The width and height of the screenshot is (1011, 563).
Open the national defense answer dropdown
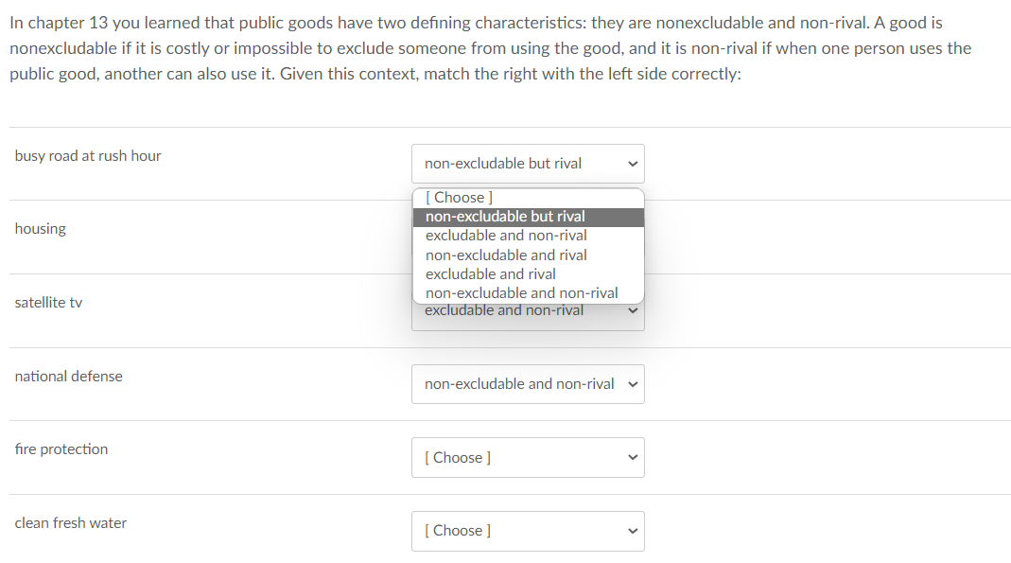tap(527, 383)
